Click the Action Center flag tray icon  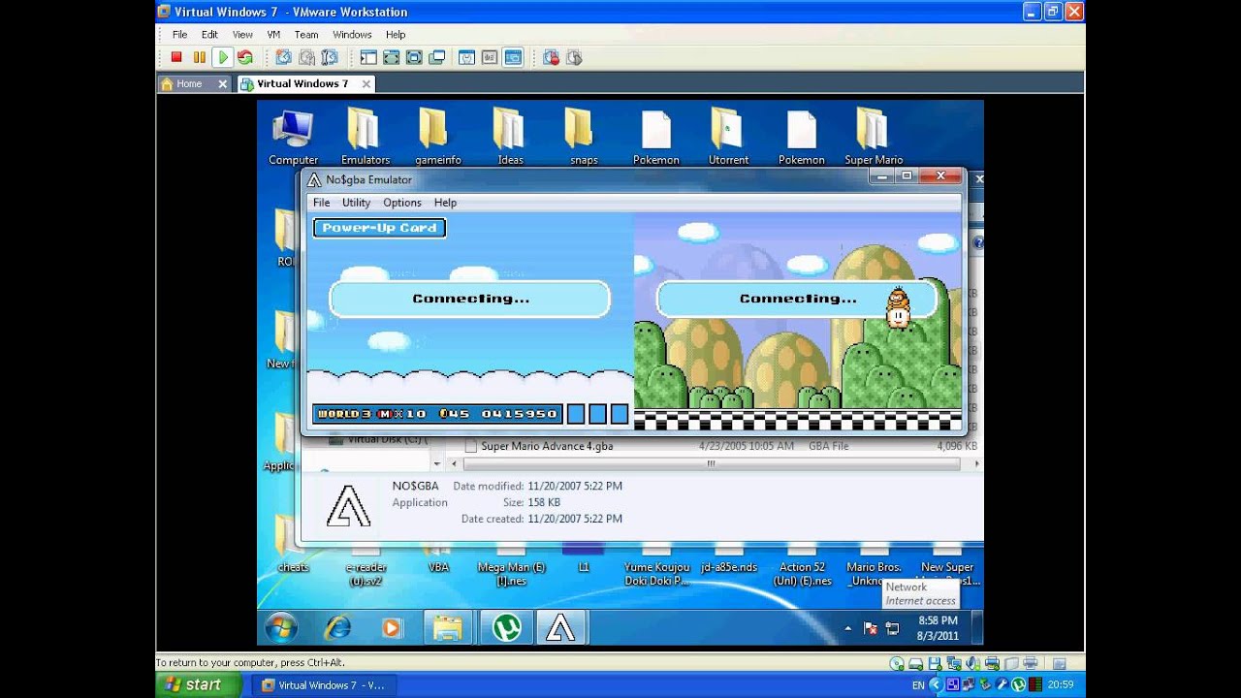pyautogui.click(x=871, y=628)
